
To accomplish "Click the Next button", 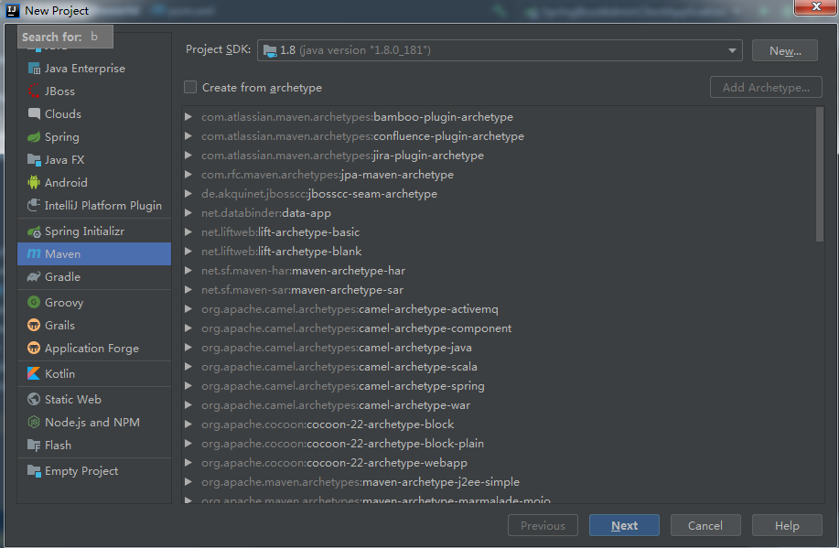I will click(624, 525).
